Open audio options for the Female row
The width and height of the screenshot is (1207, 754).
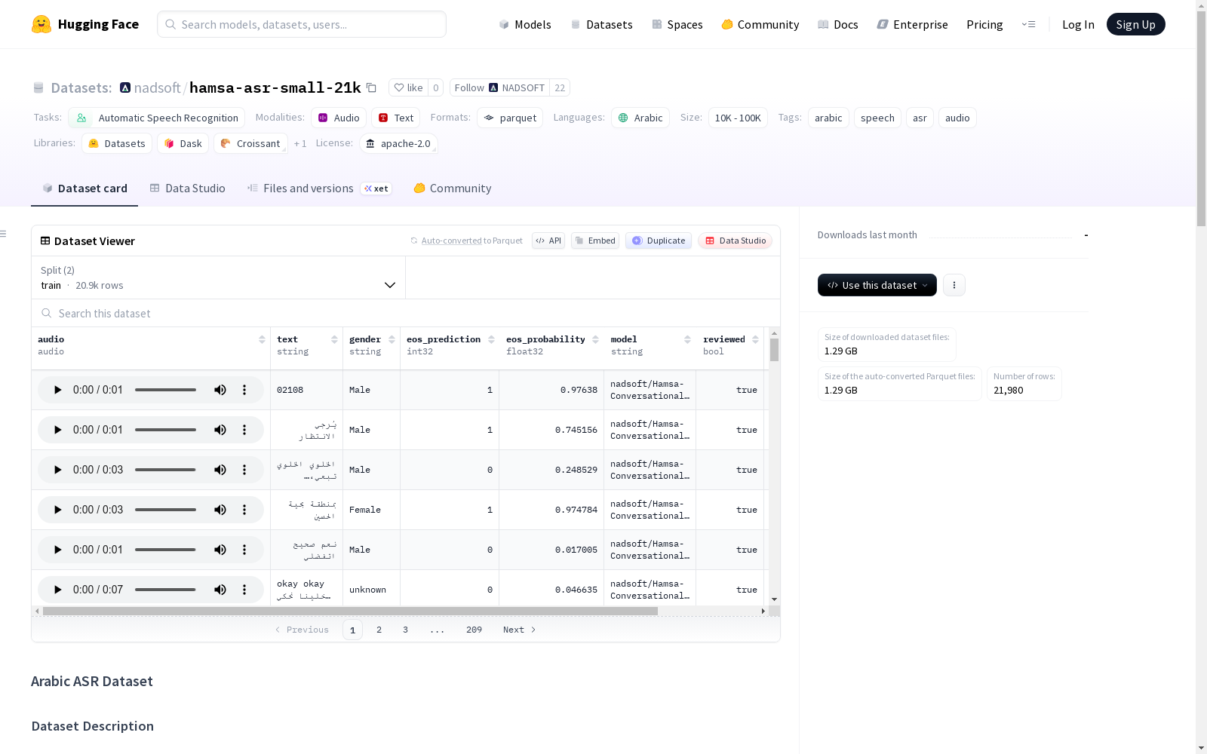pos(244,510)
